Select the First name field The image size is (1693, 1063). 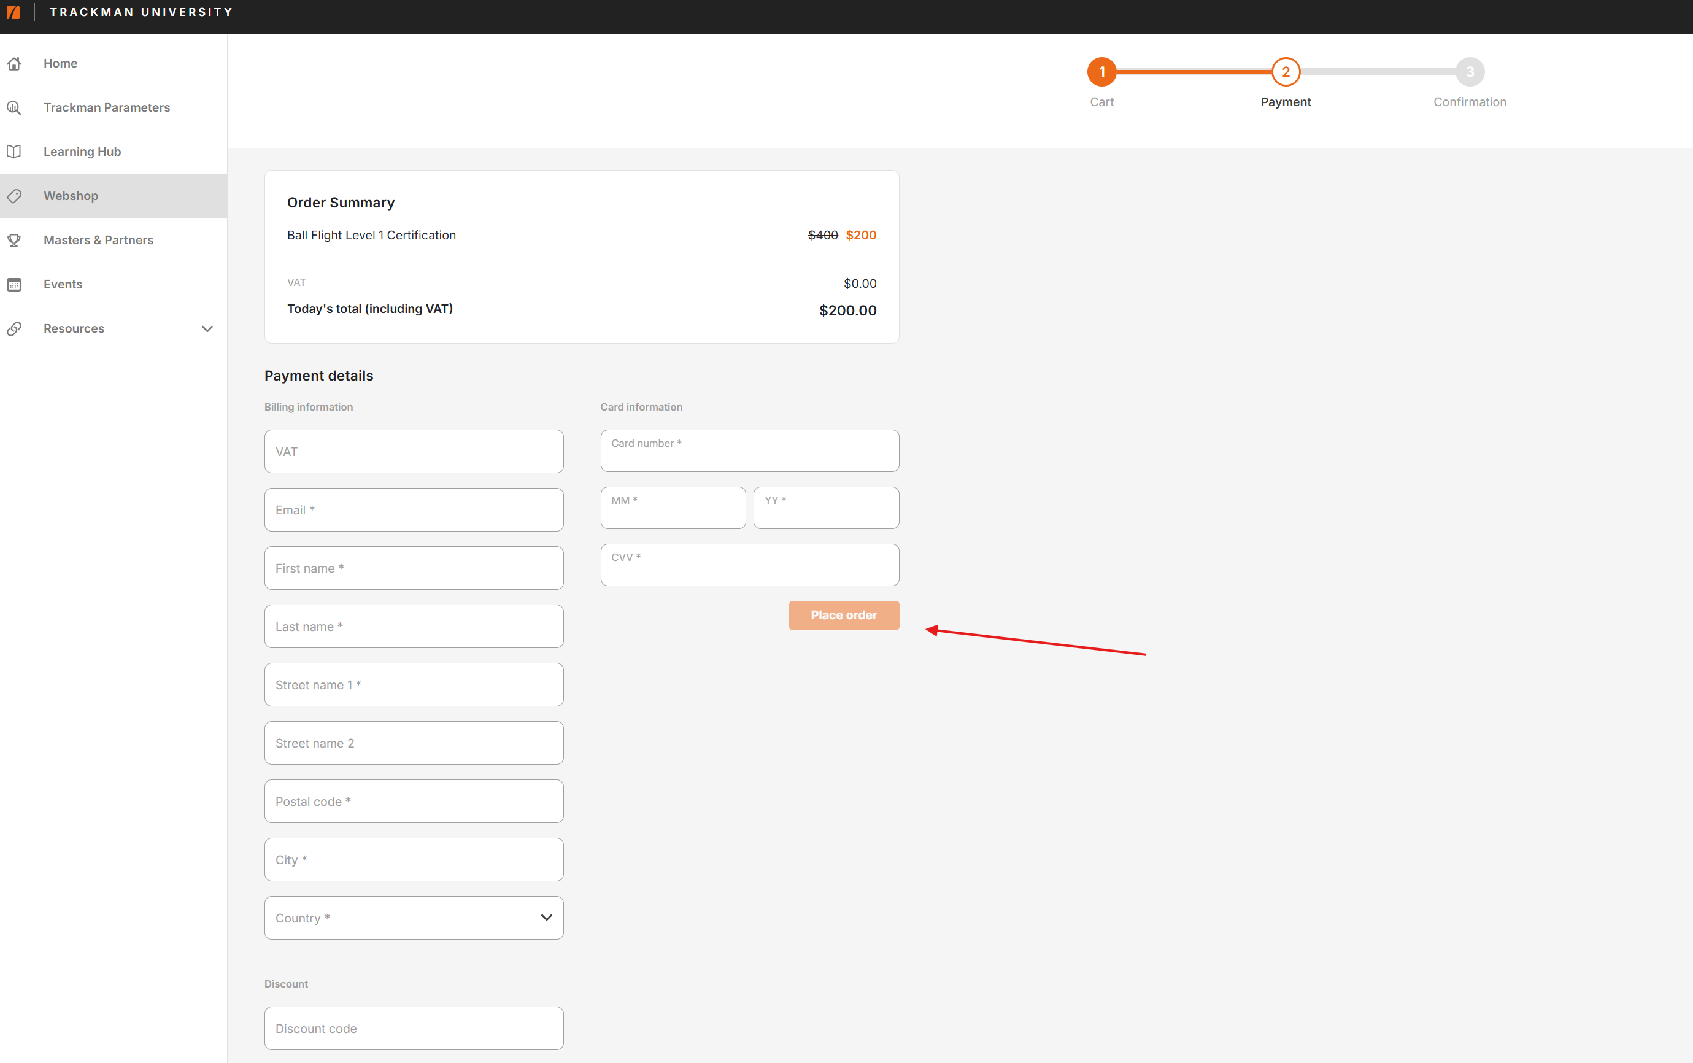point(414,568)
